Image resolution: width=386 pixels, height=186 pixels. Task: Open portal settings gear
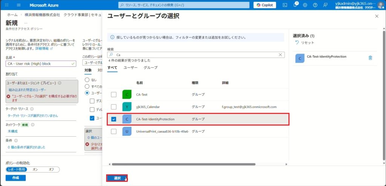pos(305,5)
